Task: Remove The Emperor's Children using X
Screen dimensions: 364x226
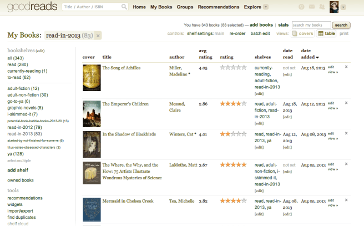Action: 346,103
